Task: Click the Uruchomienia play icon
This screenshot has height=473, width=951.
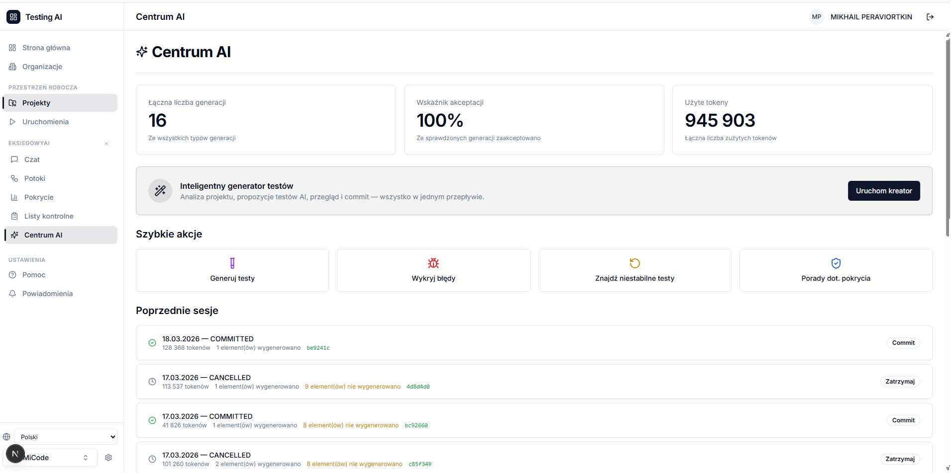Action: pyautogui.click(x=12, y=122)
